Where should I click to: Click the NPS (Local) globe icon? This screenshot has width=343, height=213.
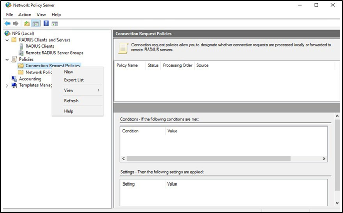click(x=7, y=33)
